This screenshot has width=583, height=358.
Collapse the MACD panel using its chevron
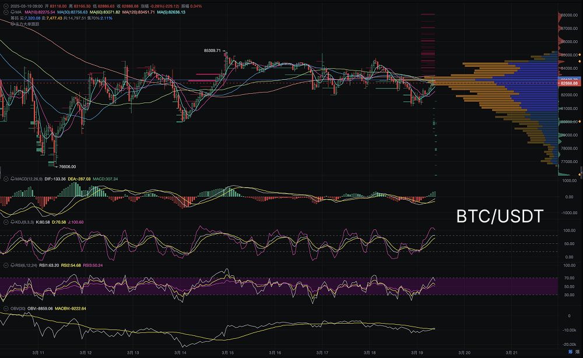[x=5, y=179]
